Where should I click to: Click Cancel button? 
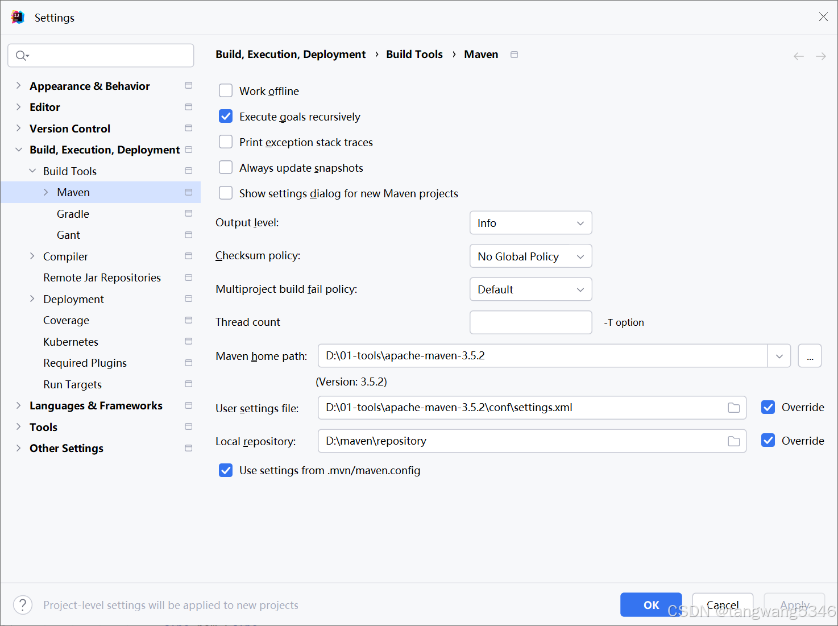tap(723, 605)
